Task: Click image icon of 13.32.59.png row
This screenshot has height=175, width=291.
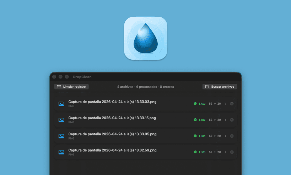Action: pyautogui.click(x=61, y=152)
